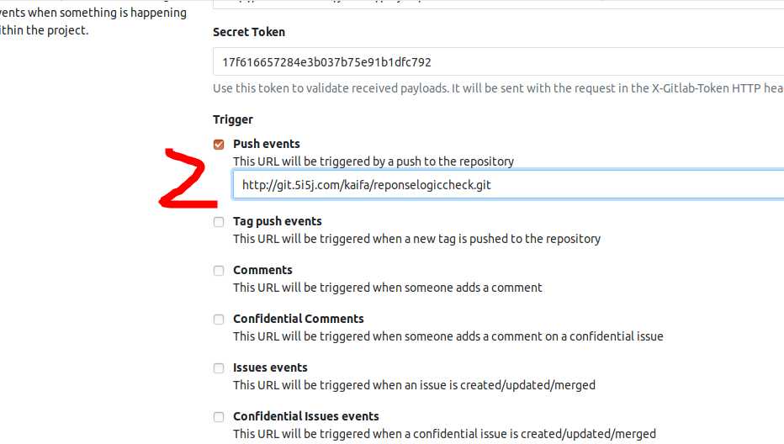Click the bold "Push events" label text
The width and height of the screenshot is (784, 444).
pos(267,144)
